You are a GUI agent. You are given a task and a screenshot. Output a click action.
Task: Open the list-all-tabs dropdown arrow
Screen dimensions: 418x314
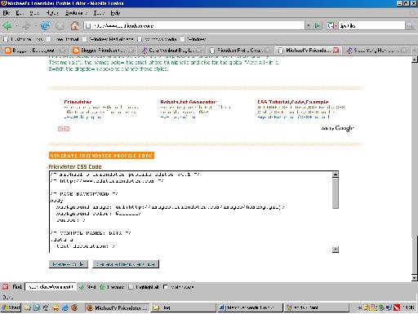click(x=415, y=51)
